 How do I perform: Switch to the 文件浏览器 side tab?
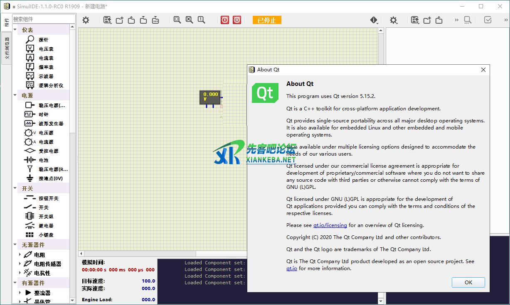pyautogui.click(x=7, y=48)
